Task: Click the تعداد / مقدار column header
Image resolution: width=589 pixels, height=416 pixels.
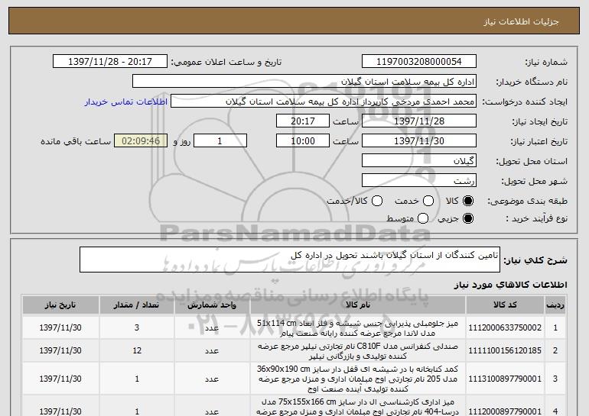Action: point(137,305)
